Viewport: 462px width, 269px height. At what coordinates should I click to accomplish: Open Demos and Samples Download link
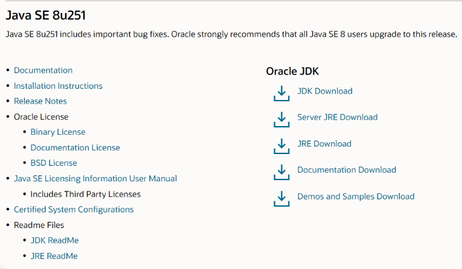356,196
